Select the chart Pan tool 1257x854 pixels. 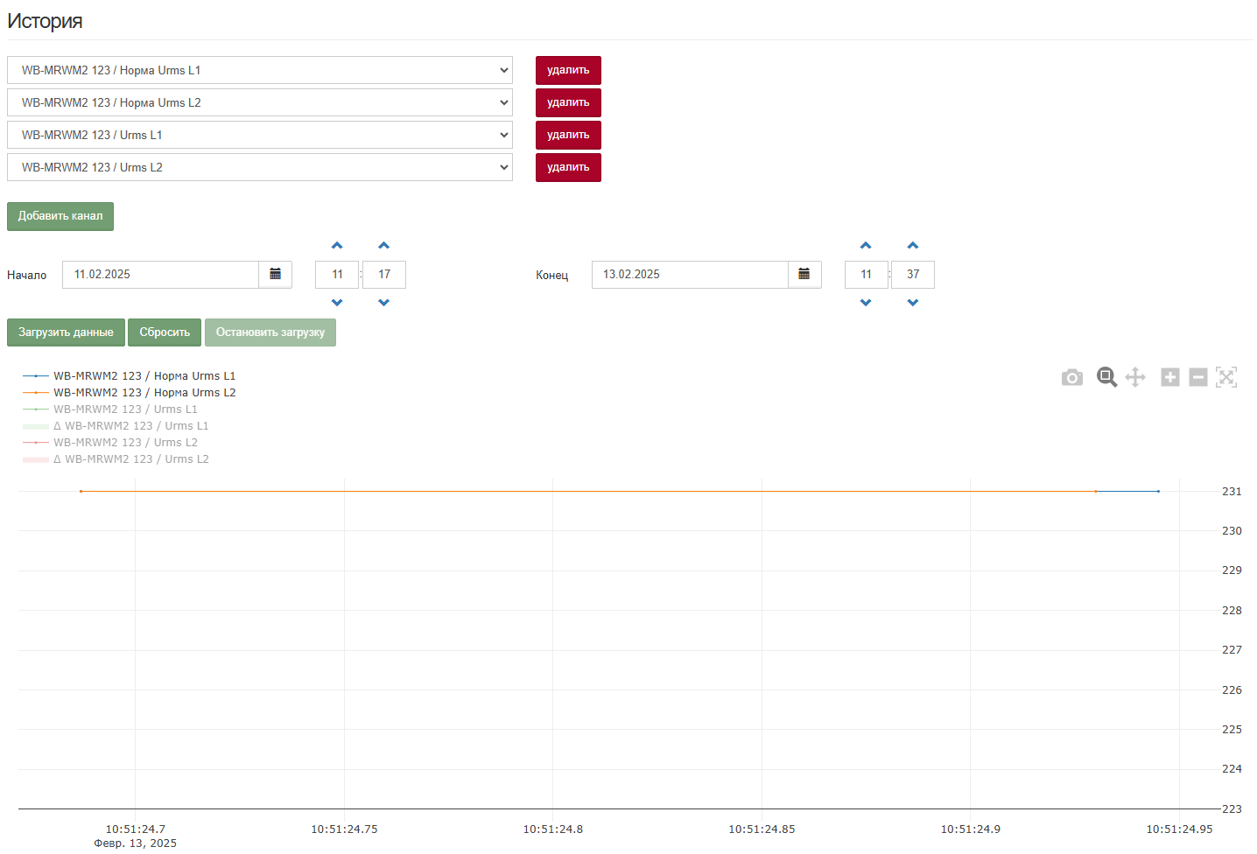pos(1135,377)
